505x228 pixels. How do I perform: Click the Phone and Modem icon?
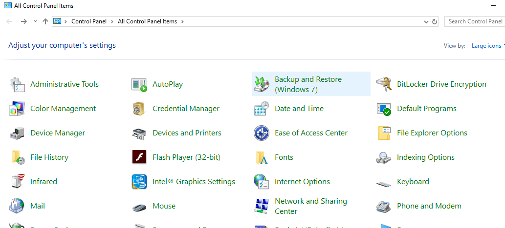[384, 206]
